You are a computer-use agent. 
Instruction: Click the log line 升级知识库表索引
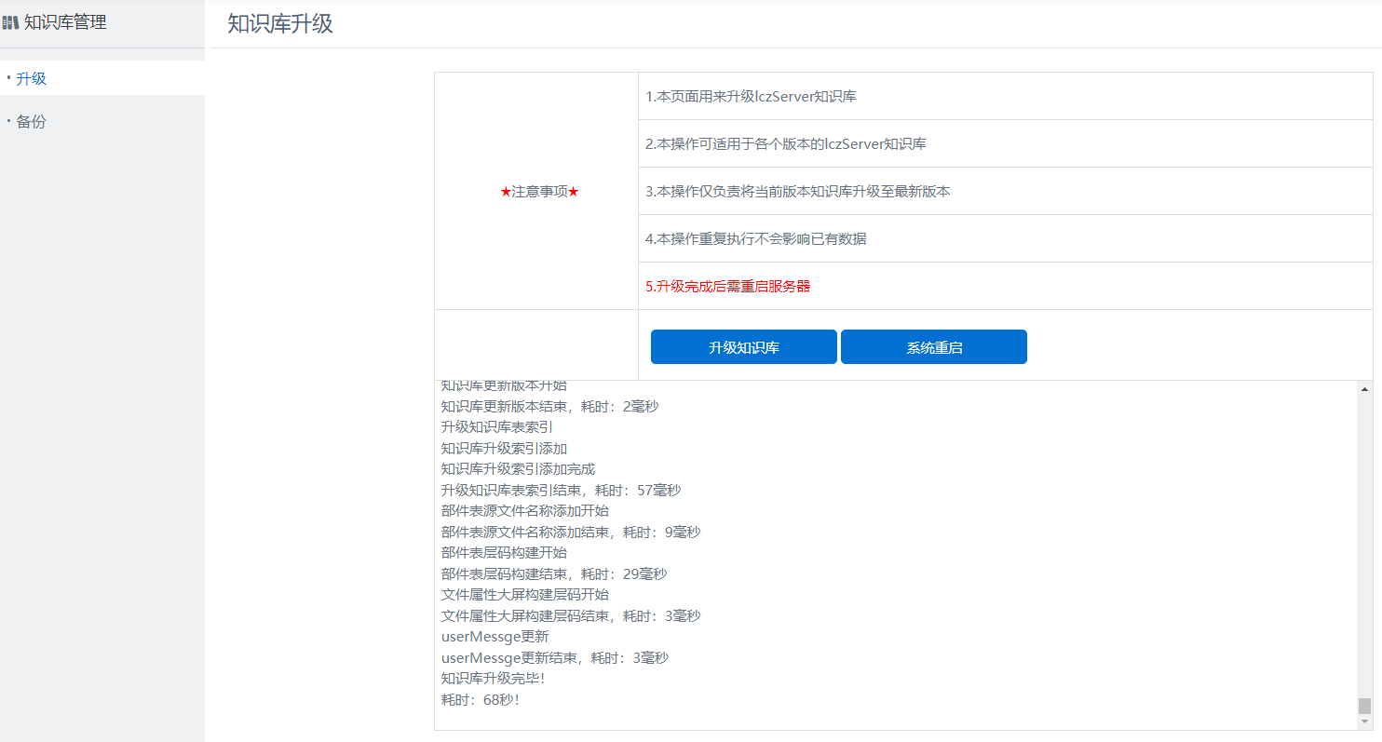point(497,427)
